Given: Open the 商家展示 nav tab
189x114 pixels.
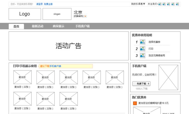Looking at the screenshot, I should click(x=59, y=26).
